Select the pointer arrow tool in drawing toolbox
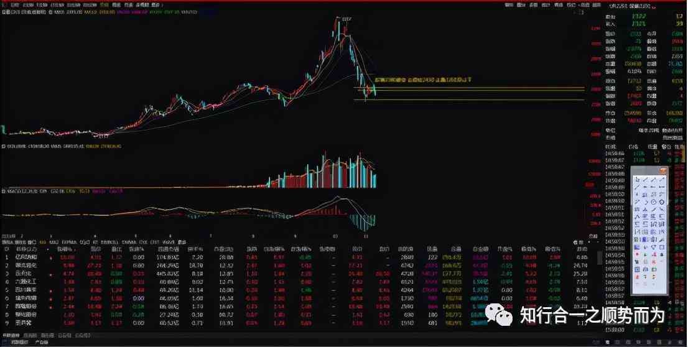688x347 pixels. (x=638, y=179)
